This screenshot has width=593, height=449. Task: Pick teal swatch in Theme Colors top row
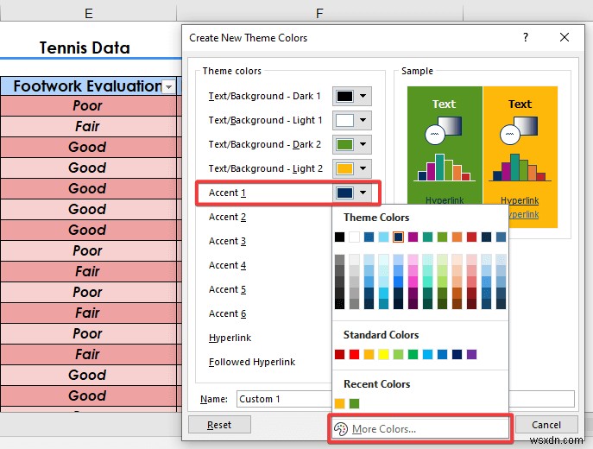tap(428, 237)
